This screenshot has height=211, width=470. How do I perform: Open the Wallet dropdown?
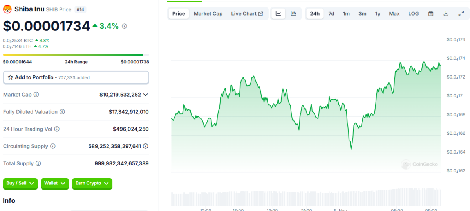coord(55,183)
